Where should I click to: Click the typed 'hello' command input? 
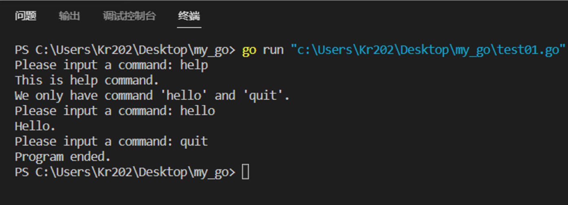(197, 111)
